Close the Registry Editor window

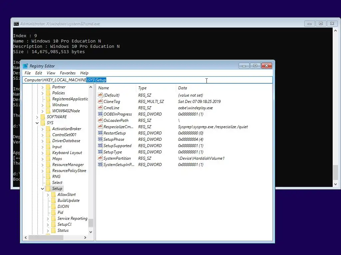tap(267, 66)
